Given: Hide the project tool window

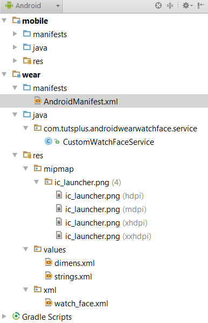Looking at the screenshot, I should (201, 5).
